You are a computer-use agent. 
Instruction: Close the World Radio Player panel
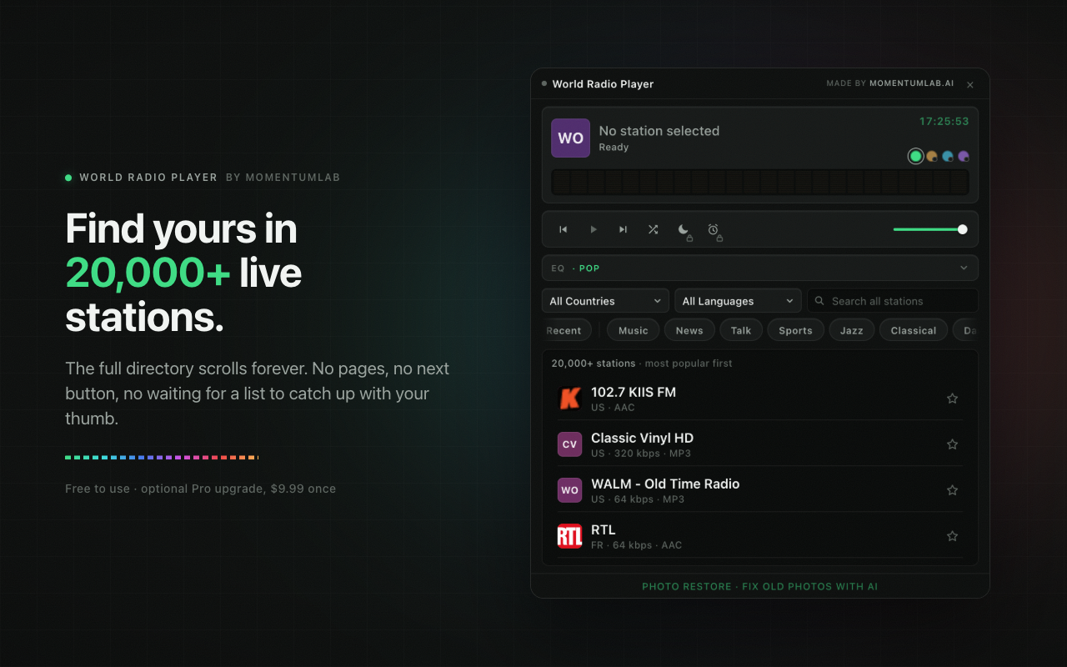(970, 85)
